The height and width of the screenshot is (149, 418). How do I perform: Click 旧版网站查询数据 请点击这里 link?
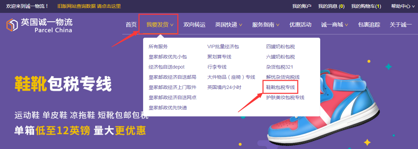[89, 6]
